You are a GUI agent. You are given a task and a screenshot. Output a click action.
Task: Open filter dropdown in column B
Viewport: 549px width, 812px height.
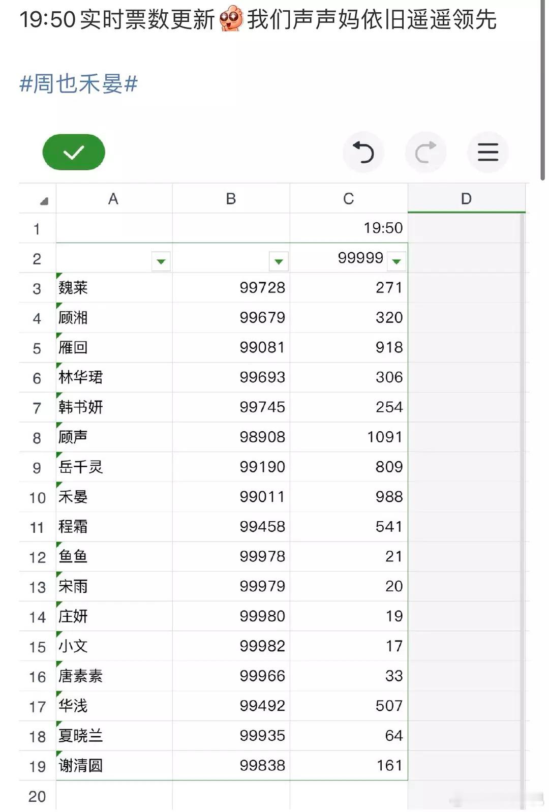279,261
